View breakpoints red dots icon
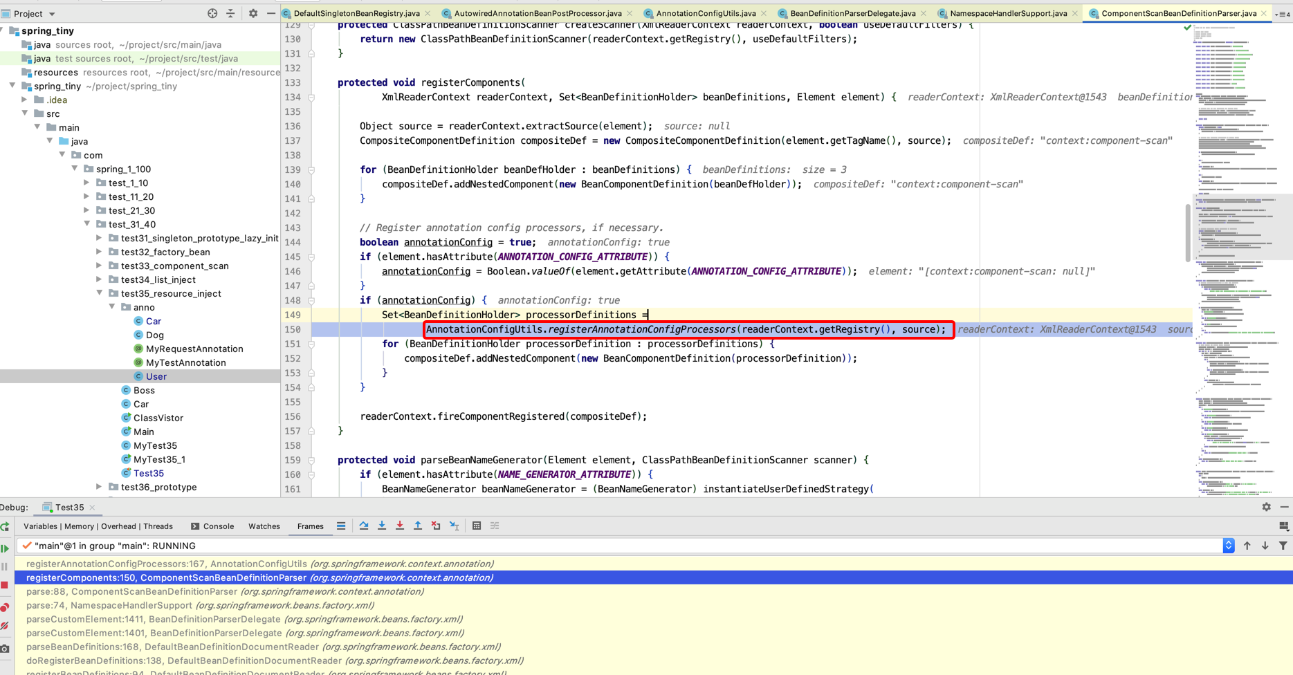The height and width of the screenshot is (675, 1293). click(5, 607)
